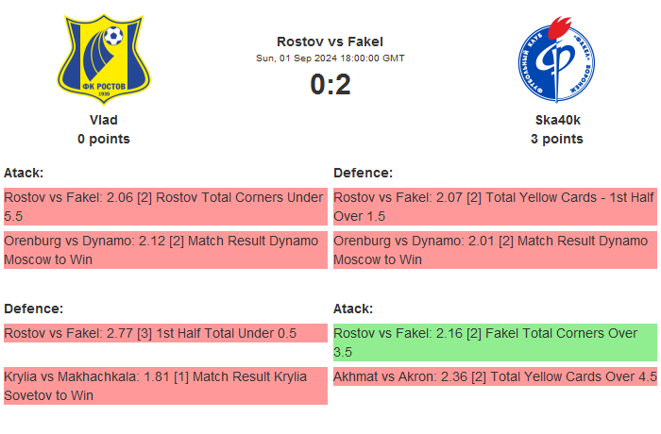This screenshot has height=434, width=661.
Task: Click the Rostov vs Fakel match title
Action: pyautogui.click(x=330, y=41)
